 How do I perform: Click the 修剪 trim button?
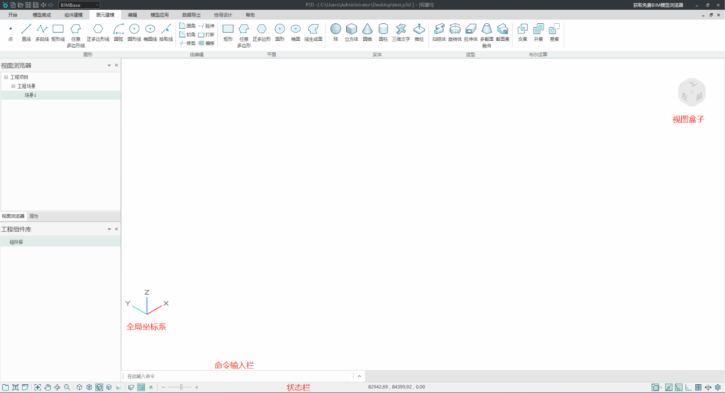tap(188, 43)
